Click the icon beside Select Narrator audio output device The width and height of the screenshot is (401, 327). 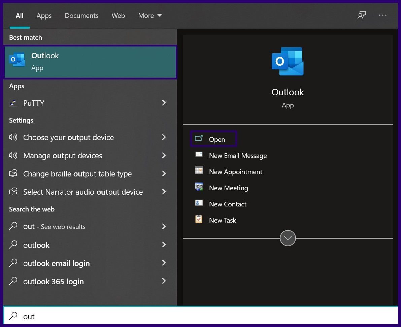coord(13,192)
